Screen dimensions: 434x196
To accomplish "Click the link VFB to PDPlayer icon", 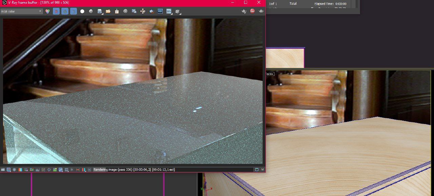I will [160, 11].
